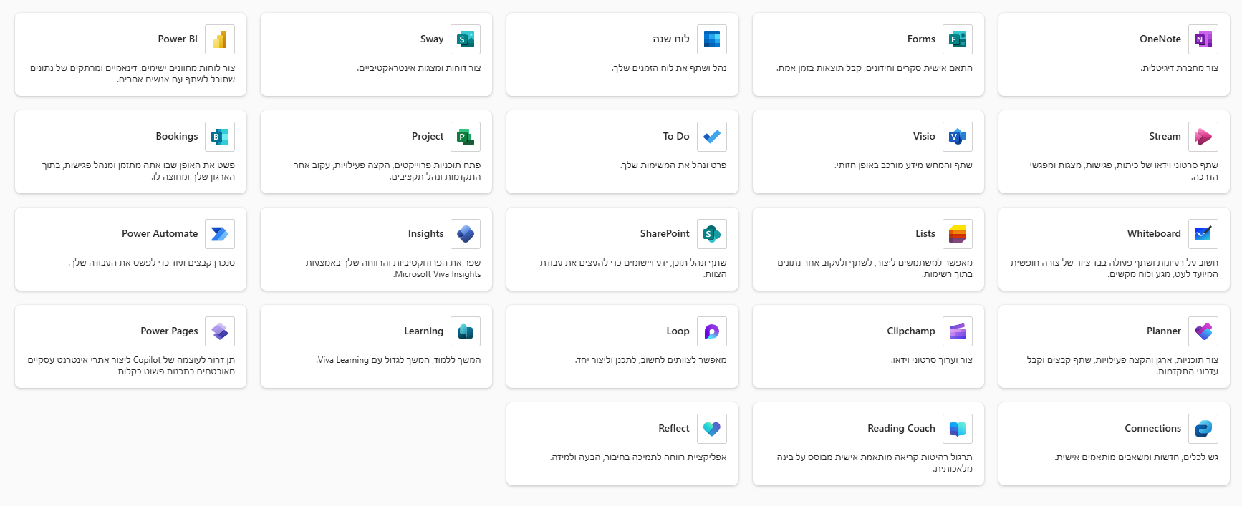Click the SharePoint icon
1242x506 pixels.
point(712,234)
